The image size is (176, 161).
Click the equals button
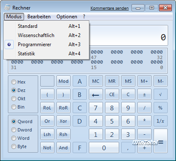pos(161,141)
